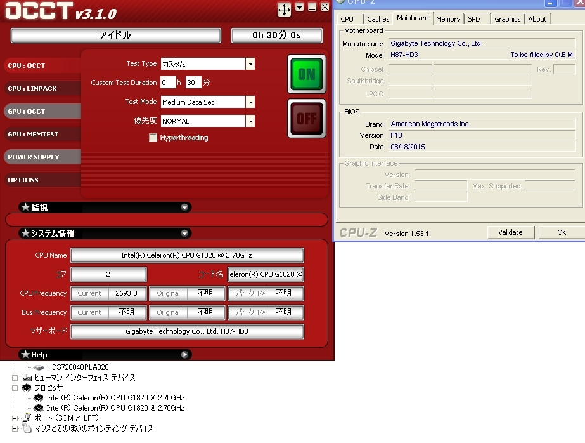Select the first Celeron G1820 processor entry
Viewport: 585px width, 443px height.
[115, 398]
